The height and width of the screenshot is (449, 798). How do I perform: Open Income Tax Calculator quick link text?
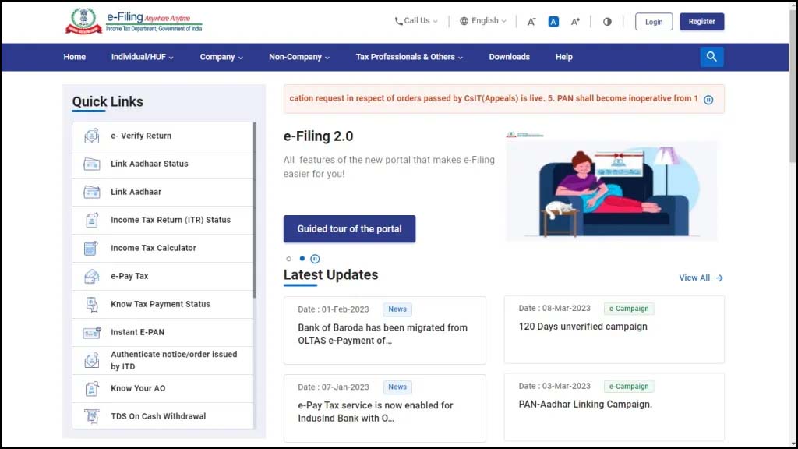coord(154,248)
